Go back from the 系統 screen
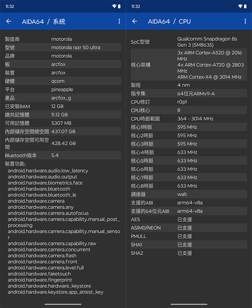 9,21
